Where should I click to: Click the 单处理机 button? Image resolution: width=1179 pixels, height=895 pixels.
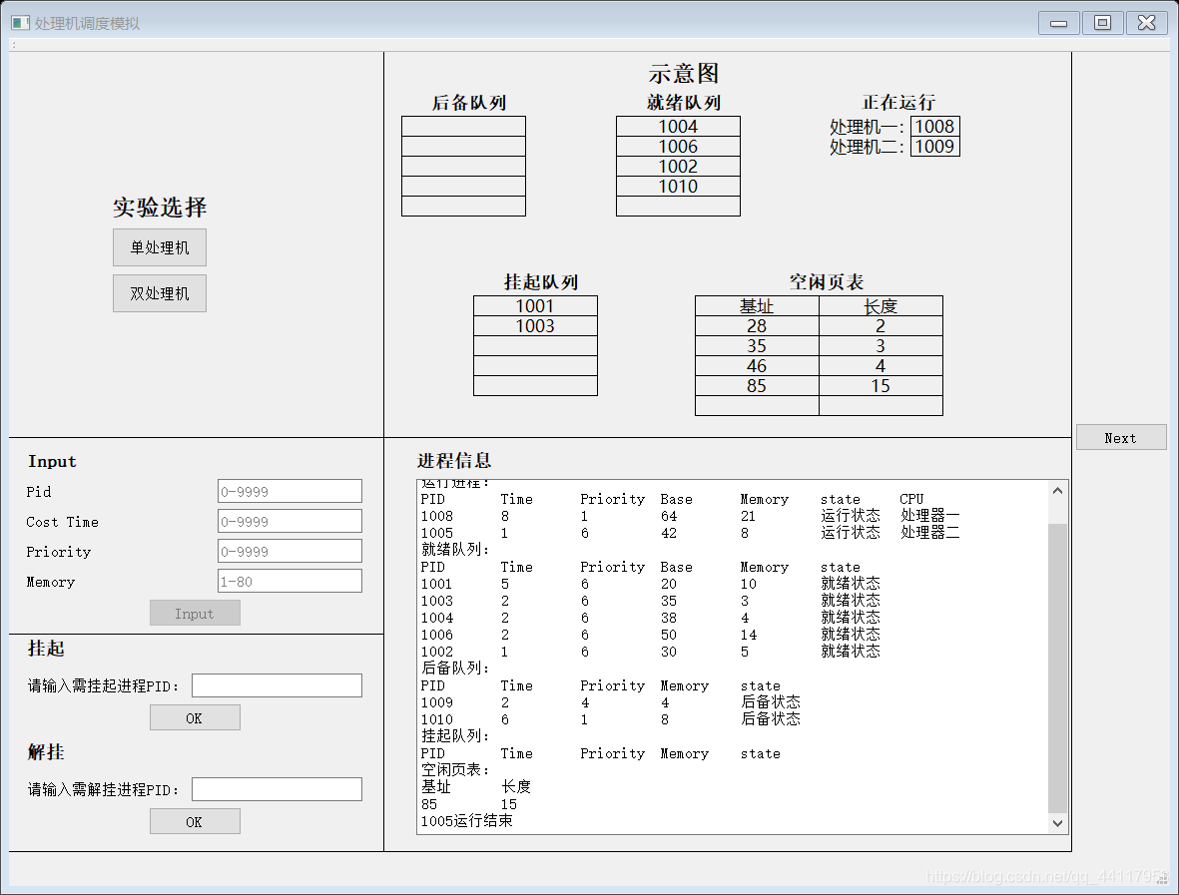[x=160, y=247]
